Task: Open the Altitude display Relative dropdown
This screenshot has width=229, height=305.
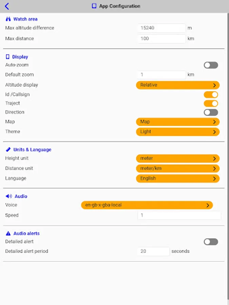Action: pos(178,85)
